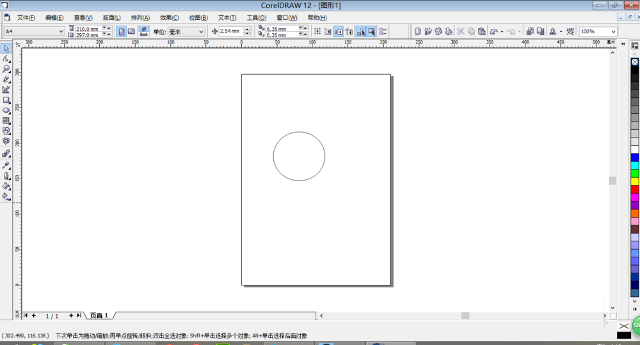Open the 效果(C) menu
This screenshot has width=640, height=345.
(x=169, y=17)
